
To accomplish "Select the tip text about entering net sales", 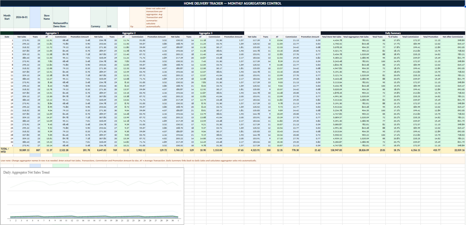I will tap(156, 17).
